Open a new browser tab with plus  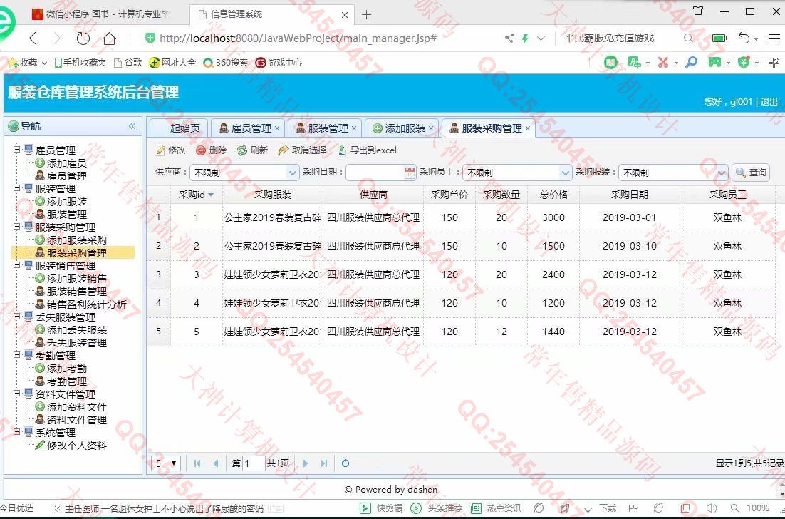(366, 14)
